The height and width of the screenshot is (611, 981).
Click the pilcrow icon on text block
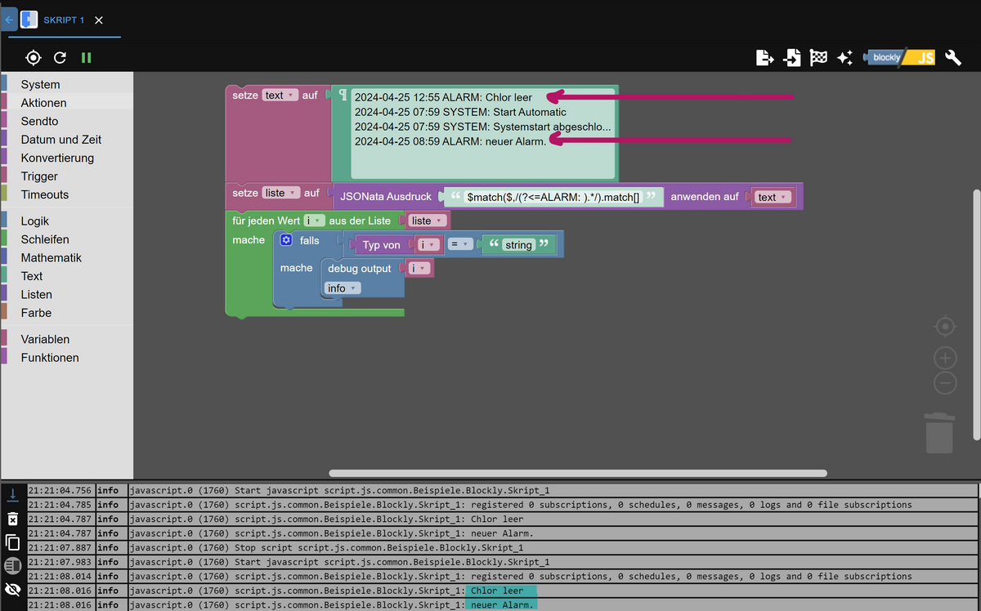point(343,96)
